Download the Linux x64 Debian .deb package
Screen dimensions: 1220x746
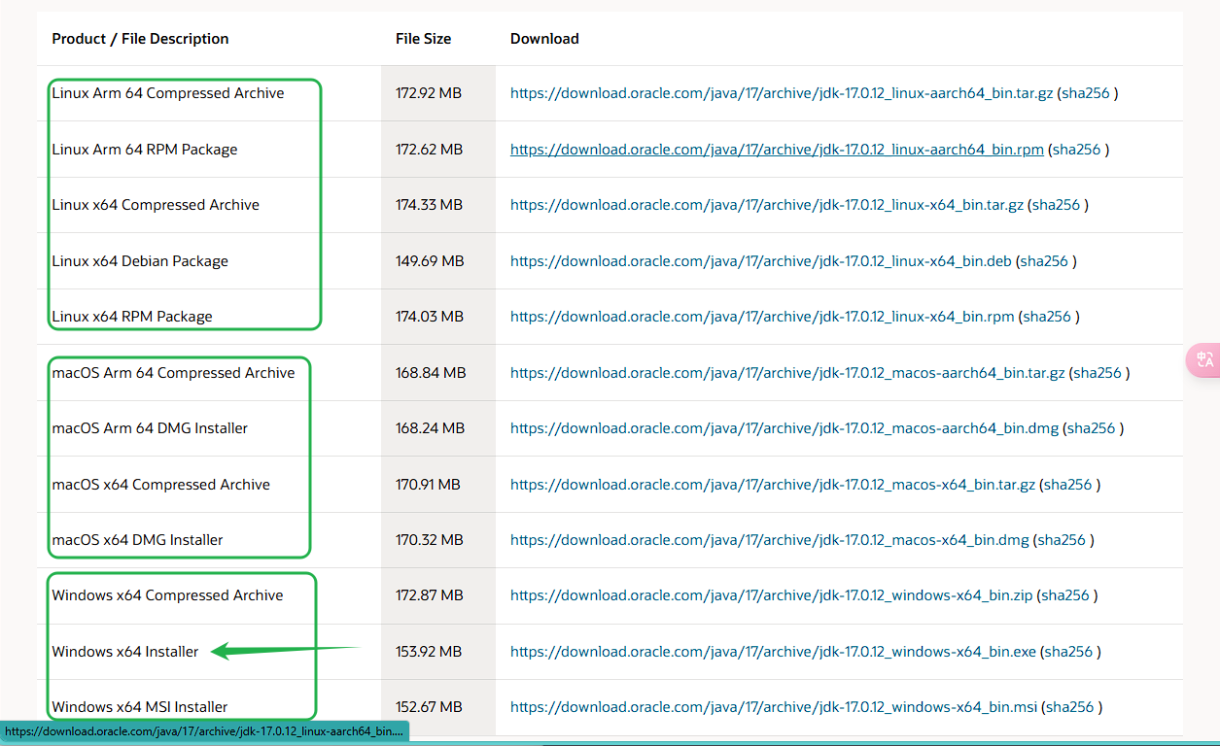[760, 261]
